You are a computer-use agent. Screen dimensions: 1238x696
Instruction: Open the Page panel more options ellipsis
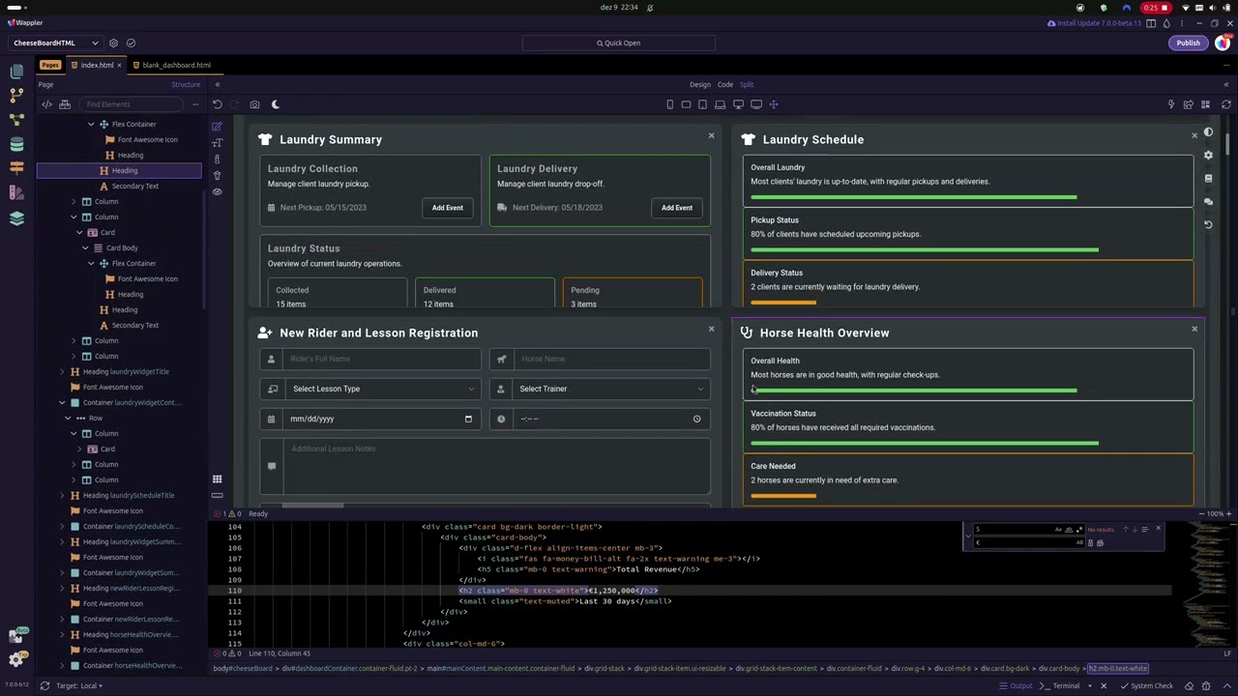(x=194, y=104)
